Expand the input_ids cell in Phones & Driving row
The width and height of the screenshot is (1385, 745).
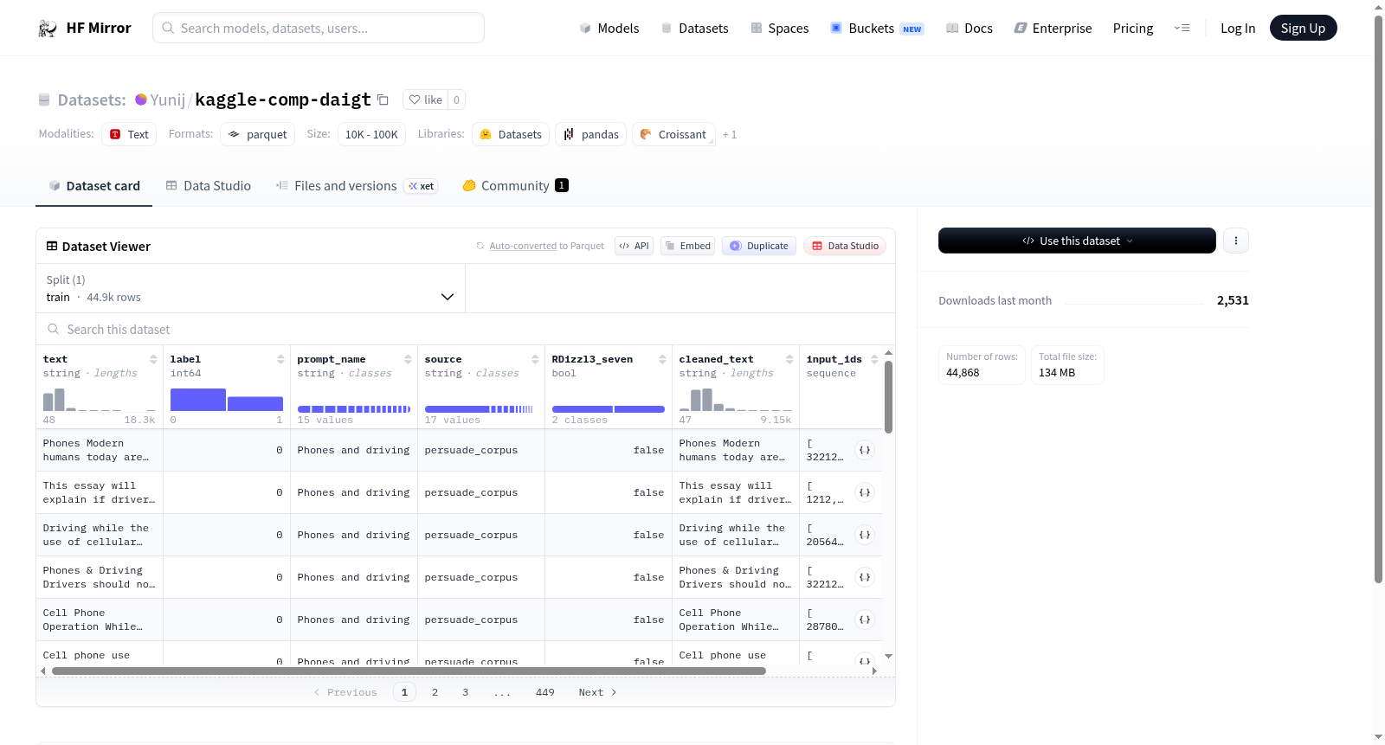point(864,577)
